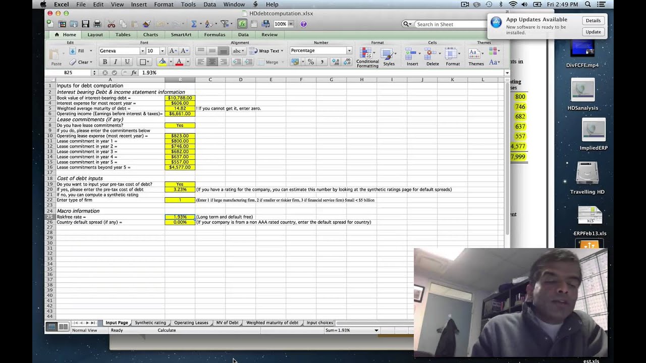Viewport: 646px width, 363px height.
Task: Click the Spotlight search icon in menu bar
Action: pos(587,4)
